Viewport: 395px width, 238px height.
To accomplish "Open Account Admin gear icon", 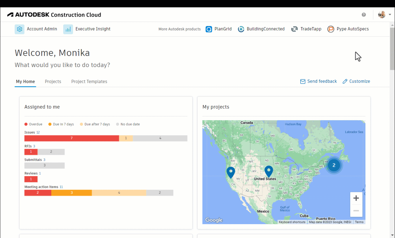I will pyautogui.click(x=20, y=29).
